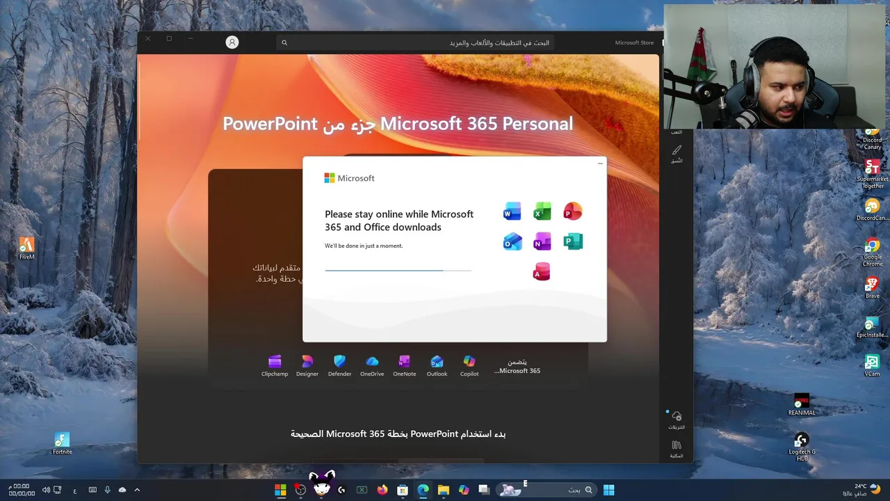Open Microsoft Store from the taskbar
This screenshot has height=501, width=890.
[402, 490]
